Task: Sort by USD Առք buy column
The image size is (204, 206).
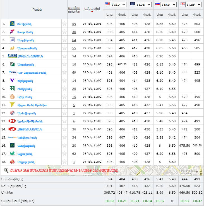Action: (109, 15)
